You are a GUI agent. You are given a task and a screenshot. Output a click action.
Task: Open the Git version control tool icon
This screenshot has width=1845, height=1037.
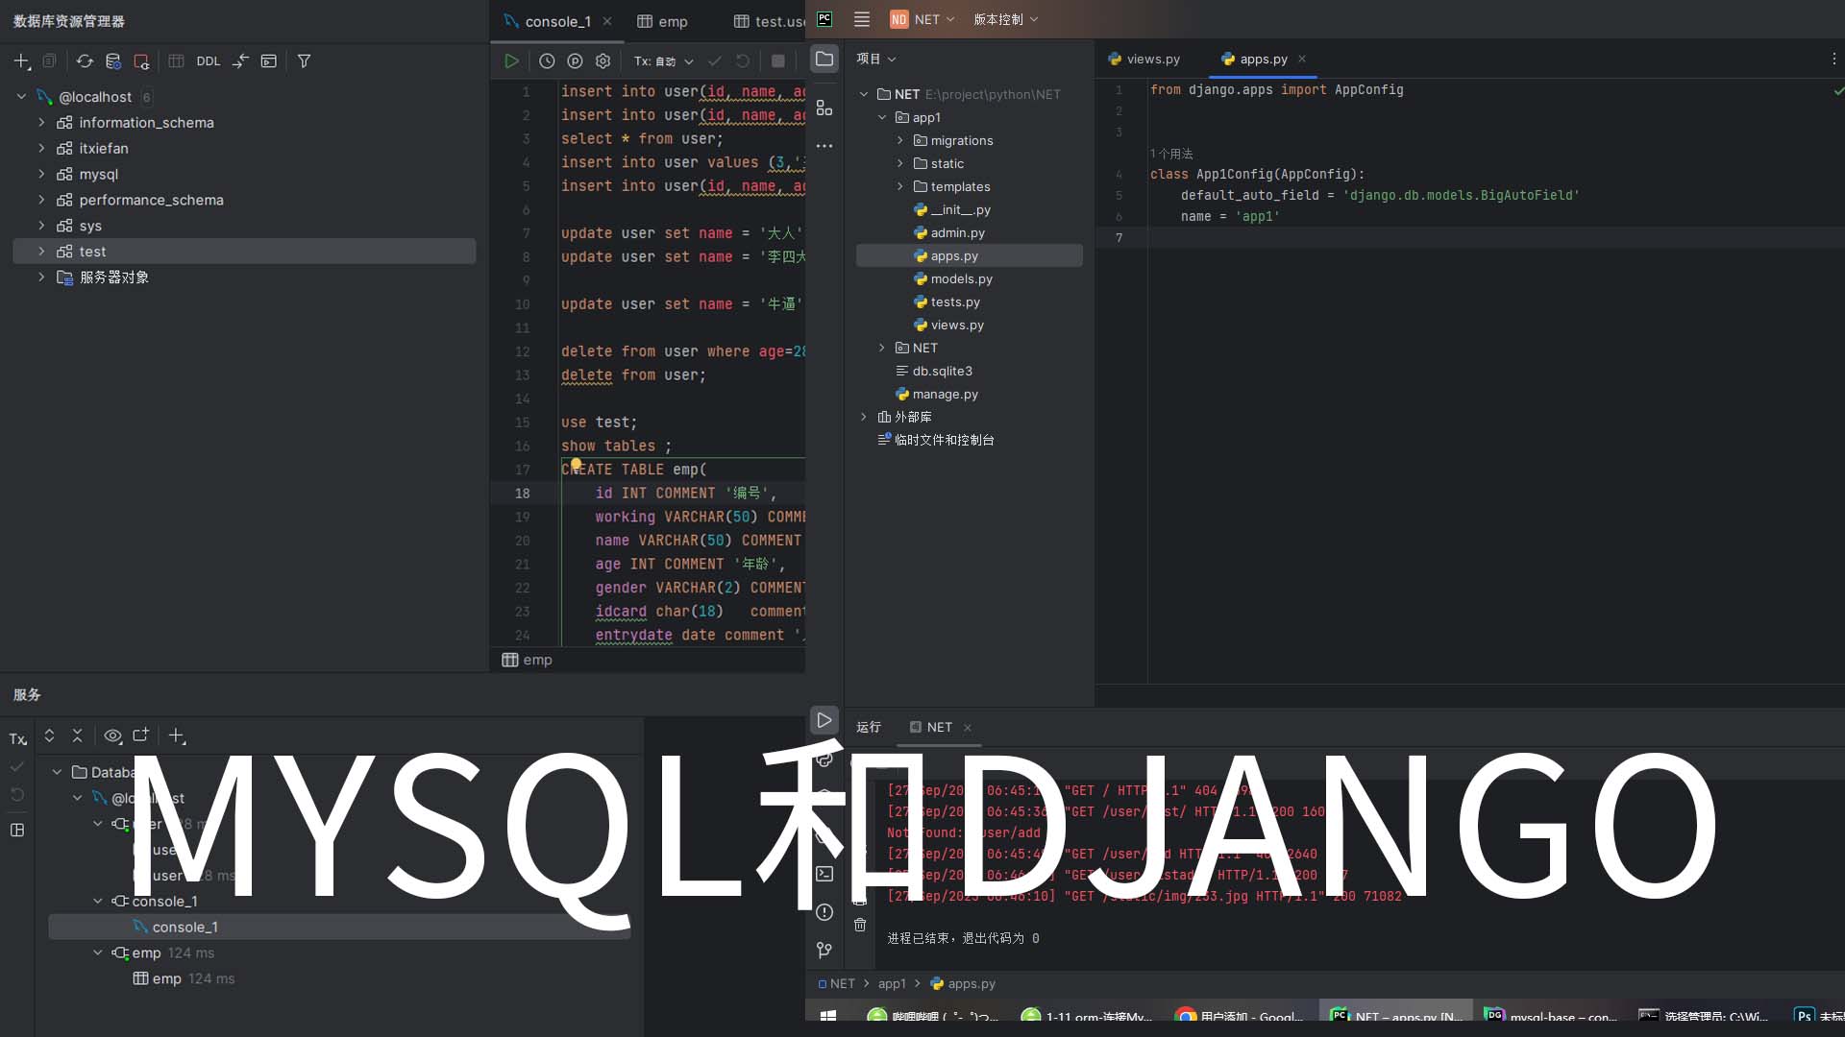point(824,952)
